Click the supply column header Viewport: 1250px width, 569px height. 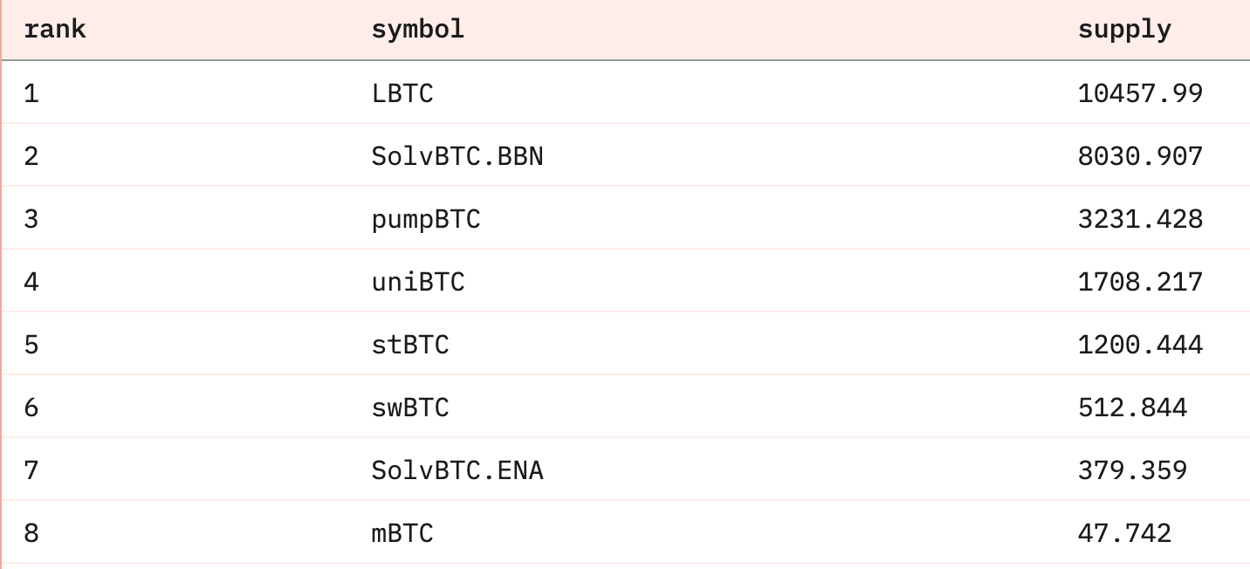coord(1124,30)
